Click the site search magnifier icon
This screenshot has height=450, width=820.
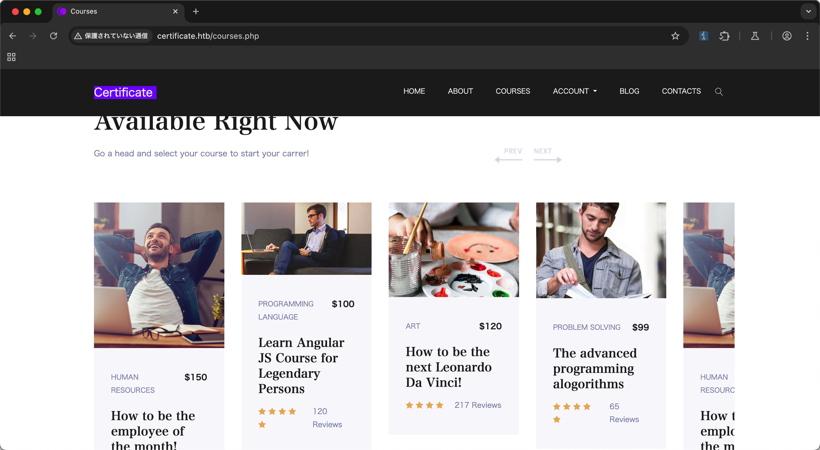tap(718, 92)
